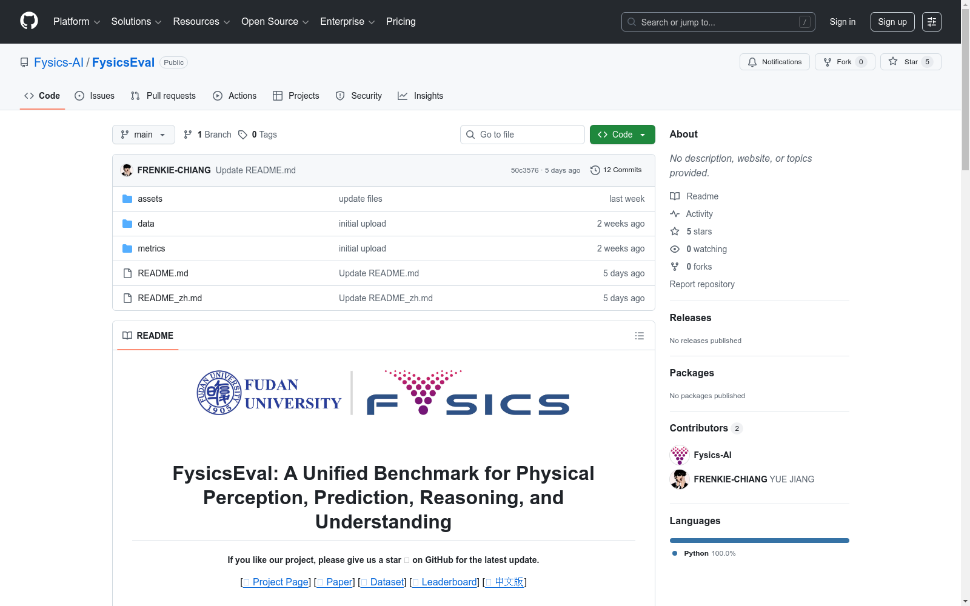
Task: Open the main branch selector dropdown
Action: [144, 135]
